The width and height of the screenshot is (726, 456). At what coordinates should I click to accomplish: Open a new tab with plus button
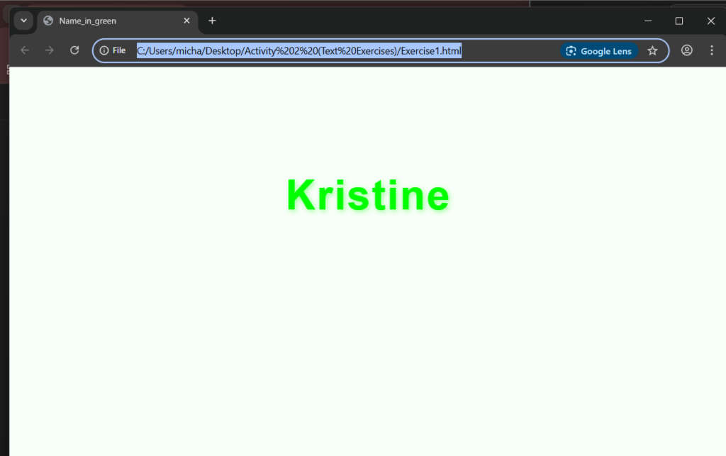point(212,21)
